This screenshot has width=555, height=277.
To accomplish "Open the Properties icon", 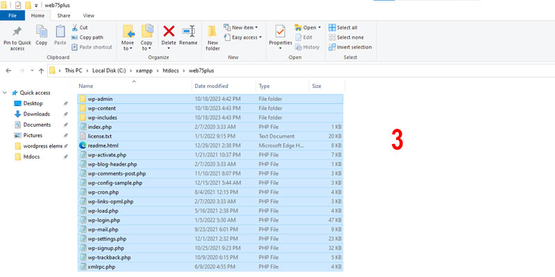I will coord(280,31).
